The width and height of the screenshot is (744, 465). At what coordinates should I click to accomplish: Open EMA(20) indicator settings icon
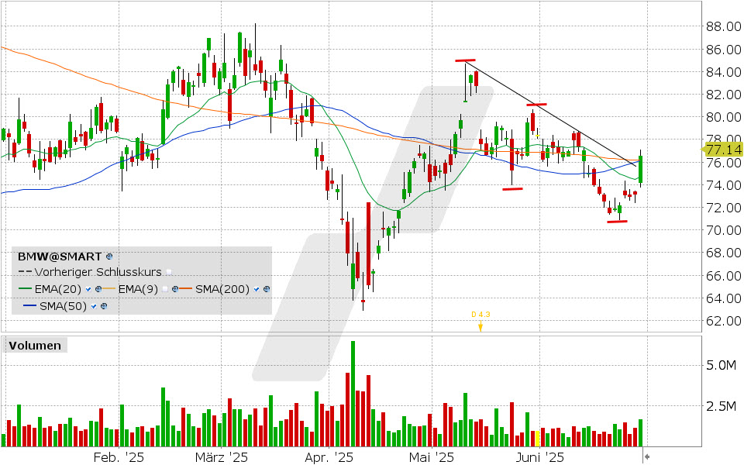98,289
